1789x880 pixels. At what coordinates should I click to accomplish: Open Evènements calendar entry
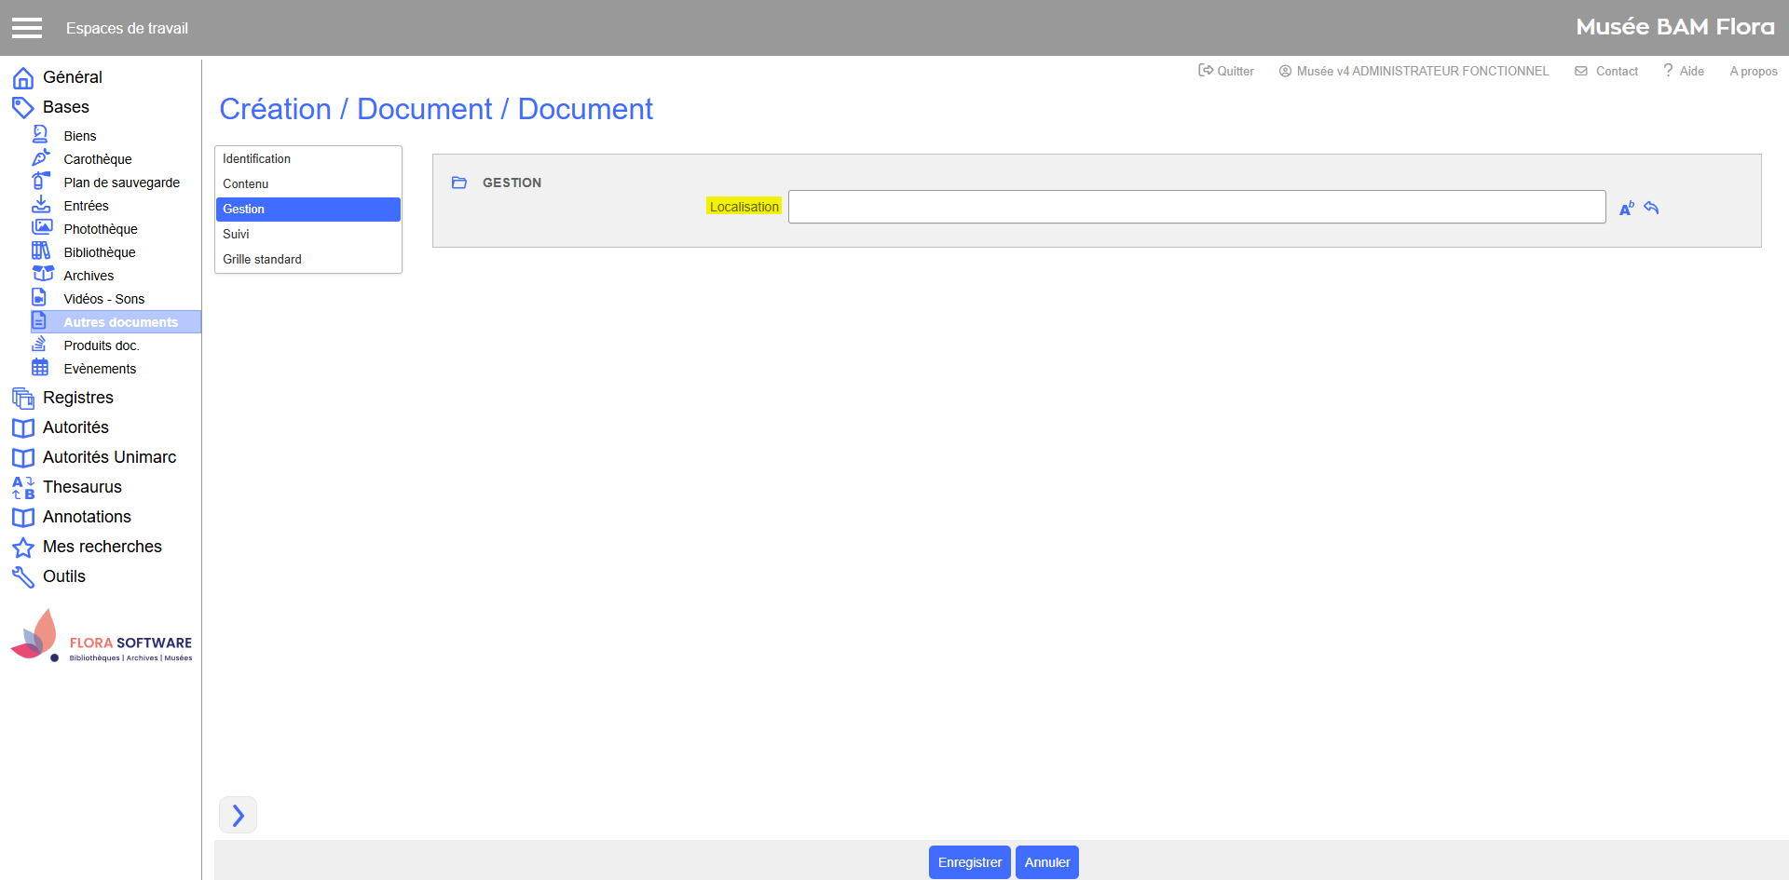tap(100, 369)
